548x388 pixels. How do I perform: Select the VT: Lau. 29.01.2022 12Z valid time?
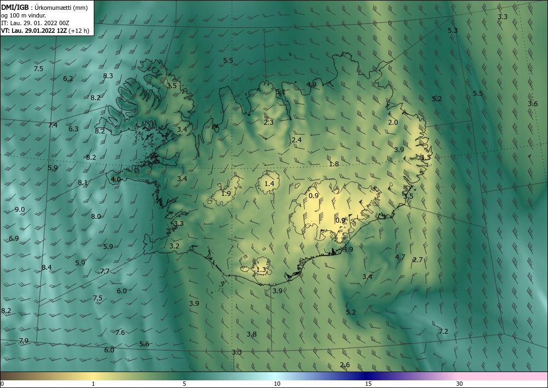tap(45, 31)
